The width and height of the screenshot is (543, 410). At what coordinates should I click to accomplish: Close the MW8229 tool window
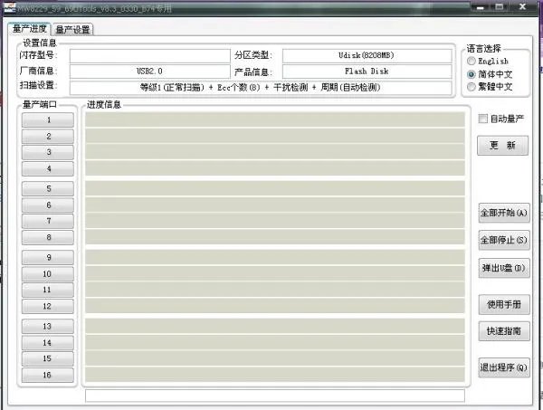522,6
